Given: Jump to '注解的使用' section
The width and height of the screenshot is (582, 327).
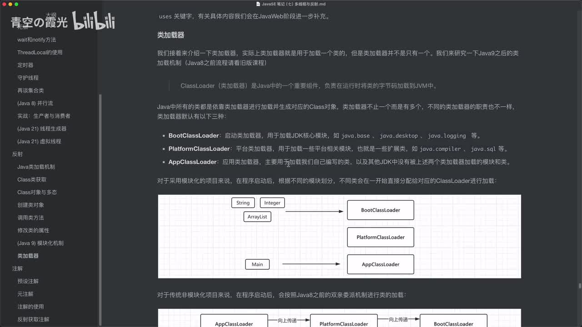Looking at the screenshot, I should (x=31, y=307).
